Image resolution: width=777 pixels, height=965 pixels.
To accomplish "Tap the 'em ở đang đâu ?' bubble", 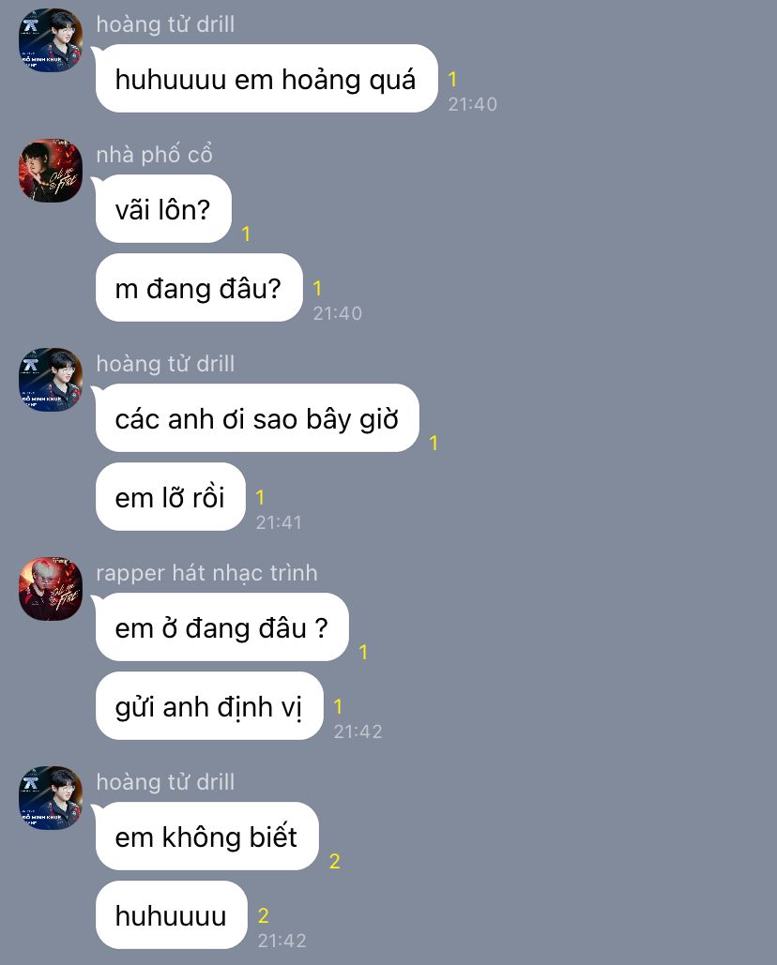I will pyautogui.click(x=222, y=627).
